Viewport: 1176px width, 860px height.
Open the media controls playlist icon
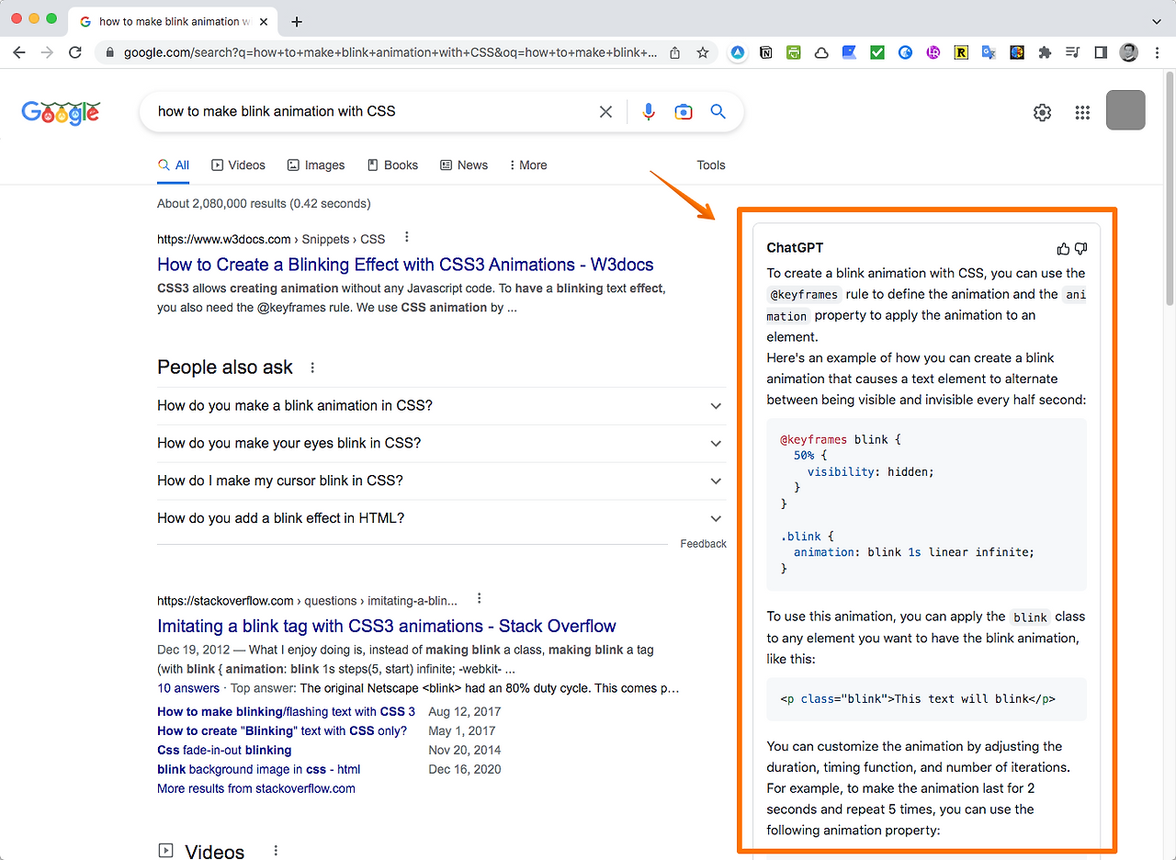pyautogui.click(x=1072, y=52)
